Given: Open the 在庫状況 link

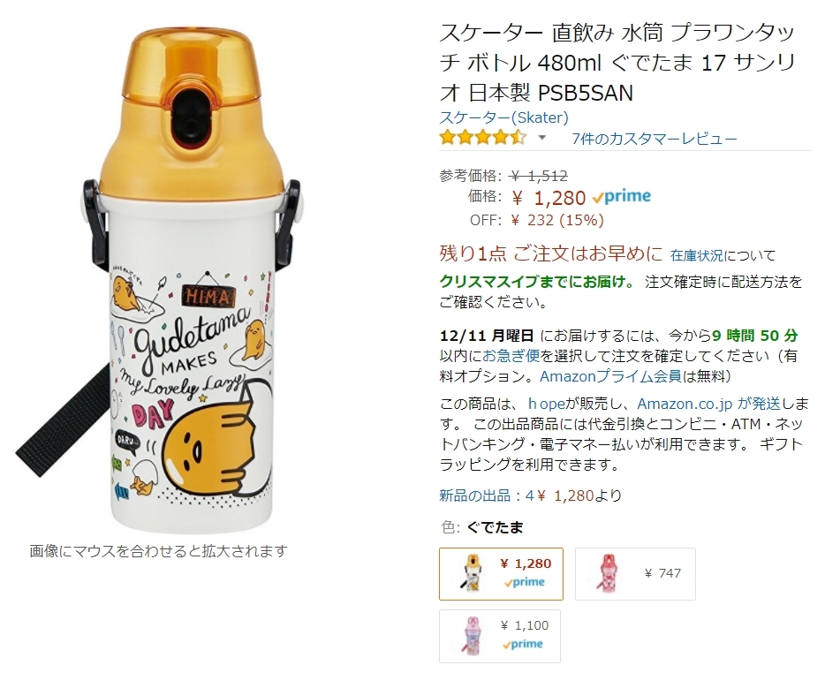Looking at the screenshot, I should pos(697,256).
